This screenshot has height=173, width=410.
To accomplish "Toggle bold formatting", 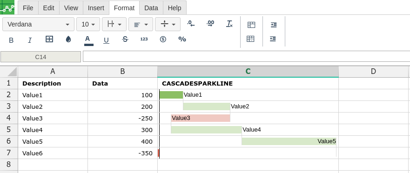I will 11,40.
